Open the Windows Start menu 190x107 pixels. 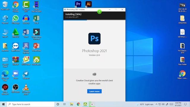click(x=3, y=104)
